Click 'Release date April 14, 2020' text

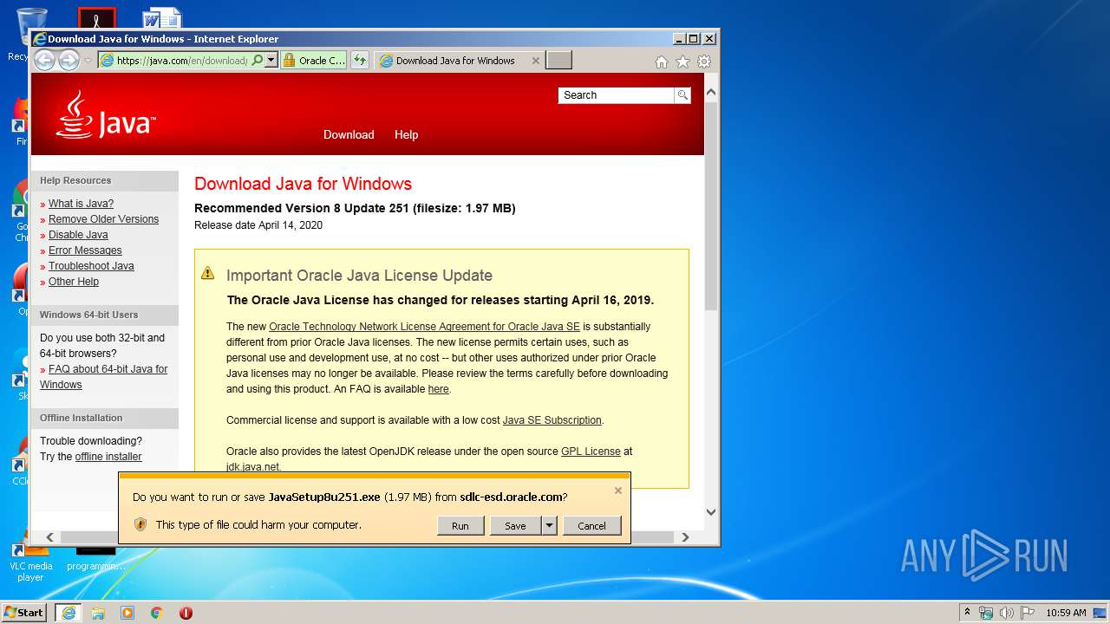pos(258,225)
